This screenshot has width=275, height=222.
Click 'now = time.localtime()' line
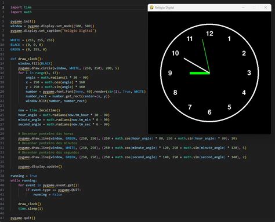click(x=39, y=110)
